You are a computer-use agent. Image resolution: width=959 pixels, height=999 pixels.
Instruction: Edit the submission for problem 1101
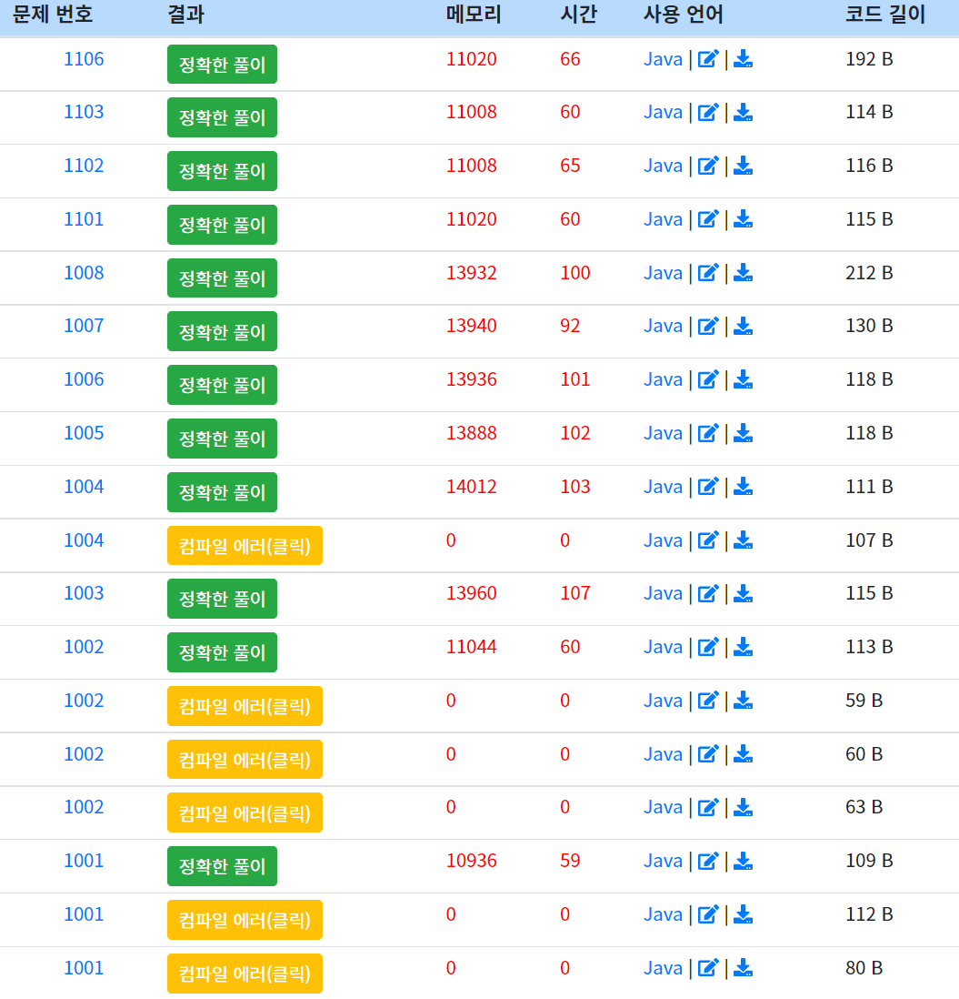(x=708, y=220)
